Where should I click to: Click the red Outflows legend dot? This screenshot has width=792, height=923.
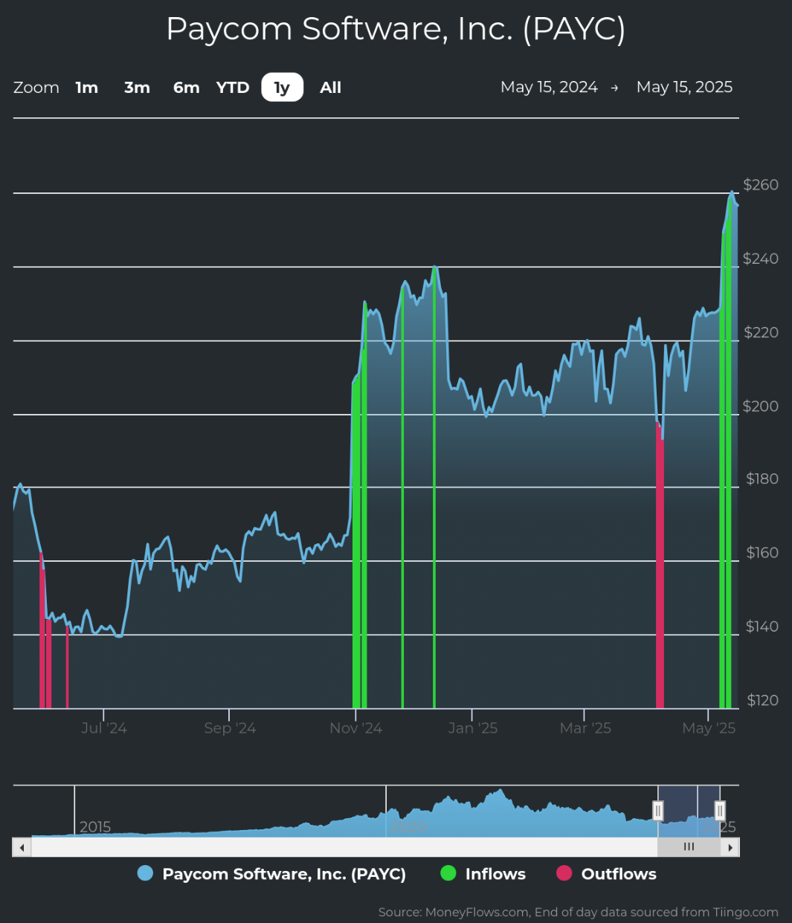click(x=564, y=873)
